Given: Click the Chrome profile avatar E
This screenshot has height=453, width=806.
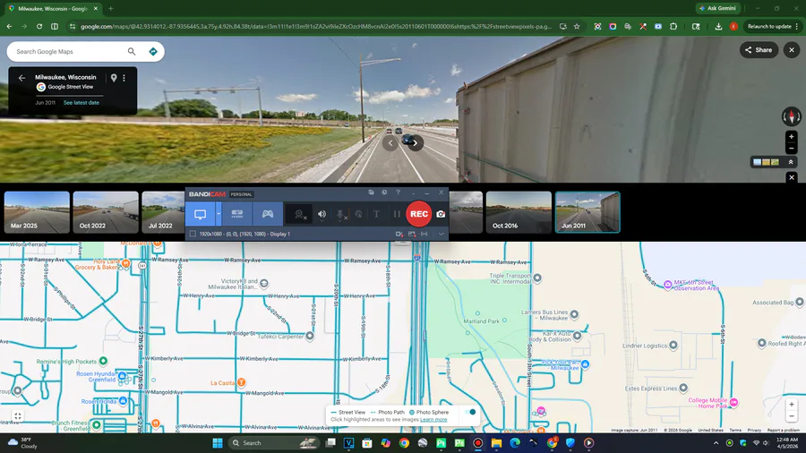Looking at the screenshot, I should tap(733, 26).
